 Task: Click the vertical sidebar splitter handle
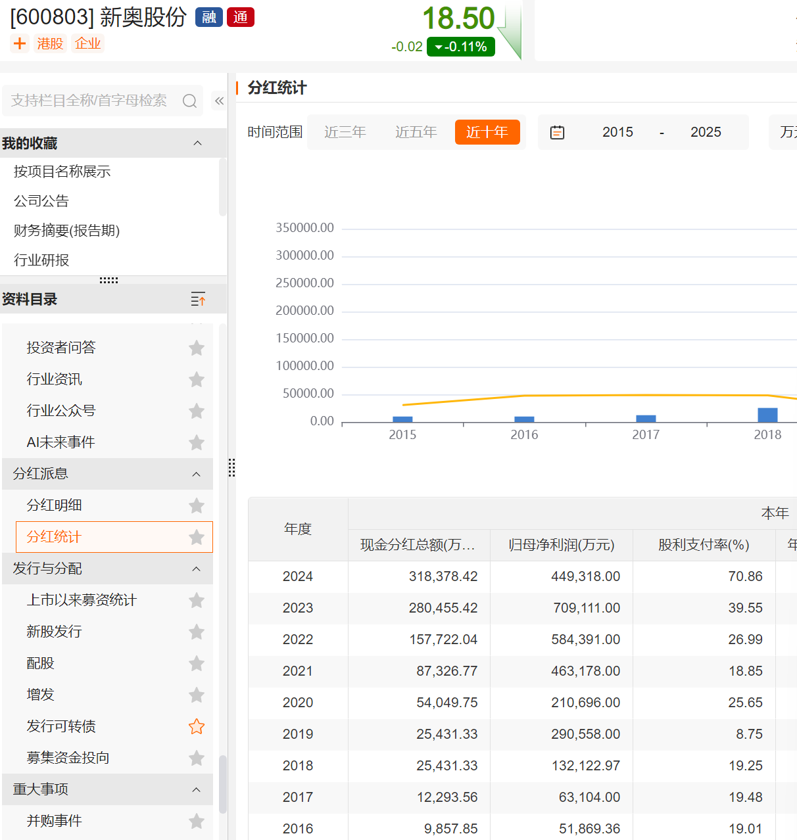coord(231,467)
